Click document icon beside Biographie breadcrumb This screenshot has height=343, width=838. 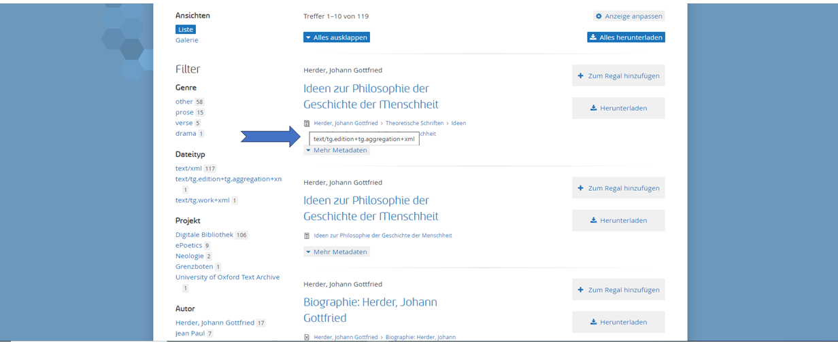click(307, 338)
